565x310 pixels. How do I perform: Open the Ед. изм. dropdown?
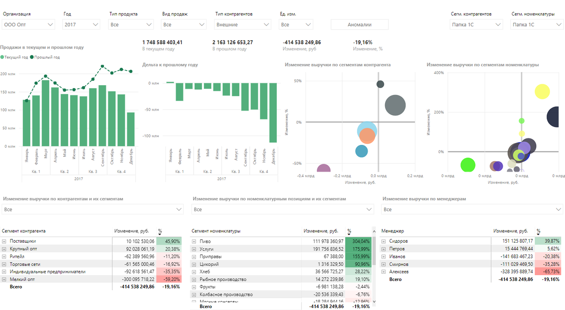(x=296, y=24)
